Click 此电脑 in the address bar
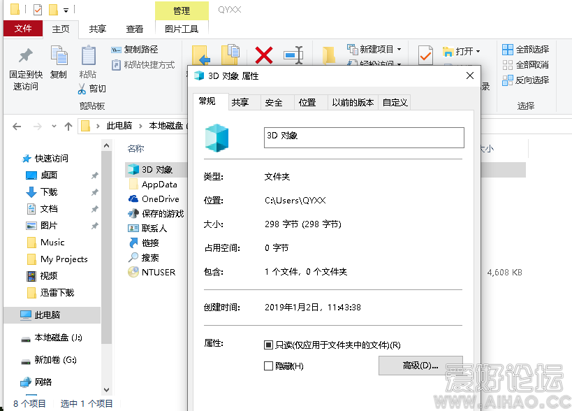 [x=119, y=126]
